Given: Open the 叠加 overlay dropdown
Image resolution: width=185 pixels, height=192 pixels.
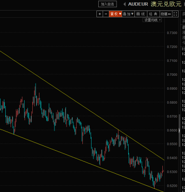Looking at the screenshot, I should 128,14.
